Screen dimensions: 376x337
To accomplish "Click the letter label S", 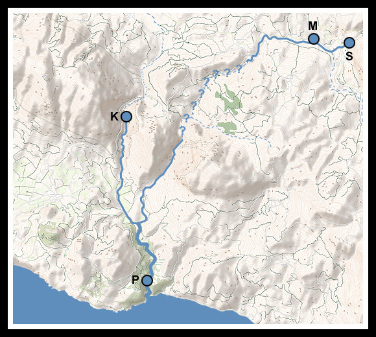I will click(349, 56).
